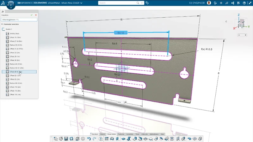Click the Save icon in bottom toolbar

click(x=66, y=139)
